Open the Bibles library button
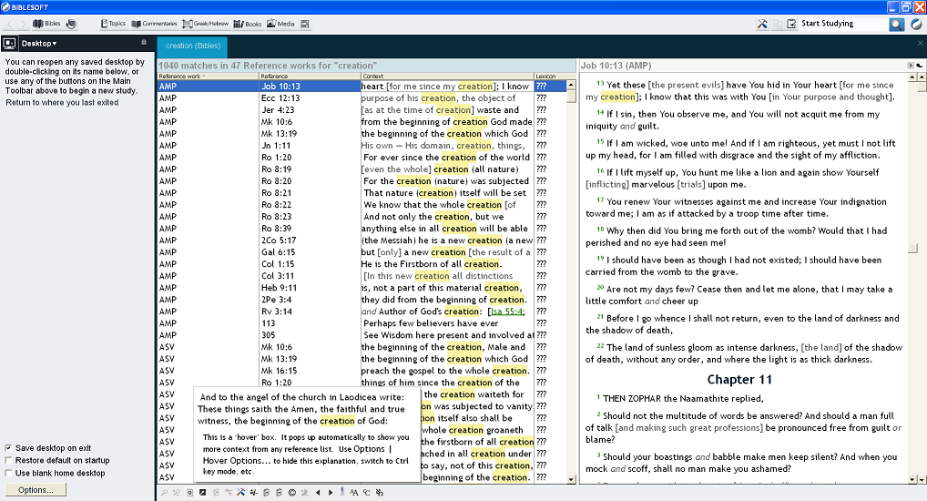 point(46,24)
